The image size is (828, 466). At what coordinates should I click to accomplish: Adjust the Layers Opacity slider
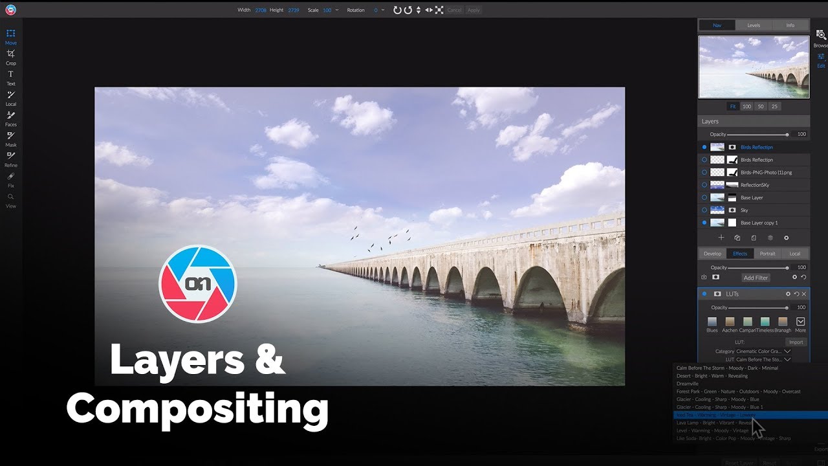pos(757,134)
